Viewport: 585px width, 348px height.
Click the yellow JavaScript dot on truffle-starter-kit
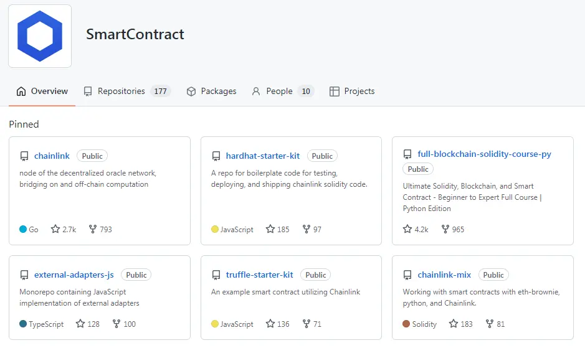(x=214, y=324)
